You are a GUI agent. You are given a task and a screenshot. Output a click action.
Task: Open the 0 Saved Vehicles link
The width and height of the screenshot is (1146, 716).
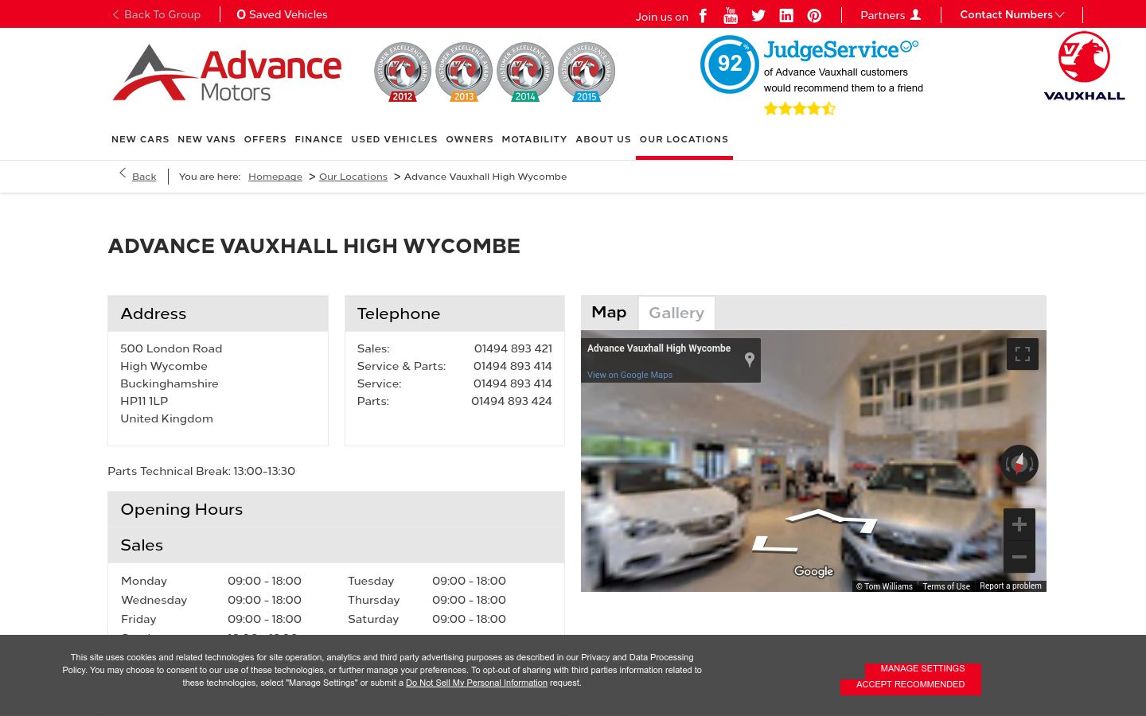click(x=283, y=14)
